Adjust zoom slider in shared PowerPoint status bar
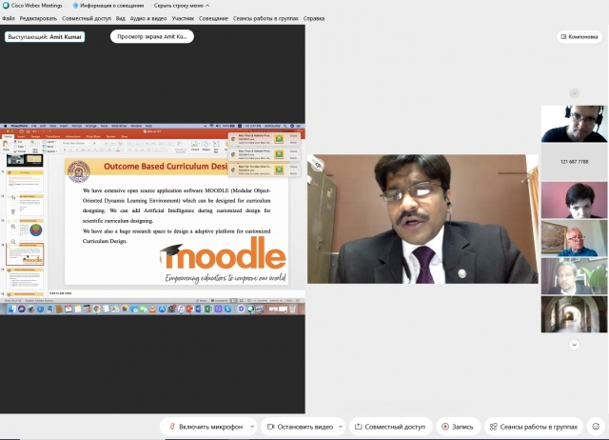This screenshot has height=440, width=609. 268,300
